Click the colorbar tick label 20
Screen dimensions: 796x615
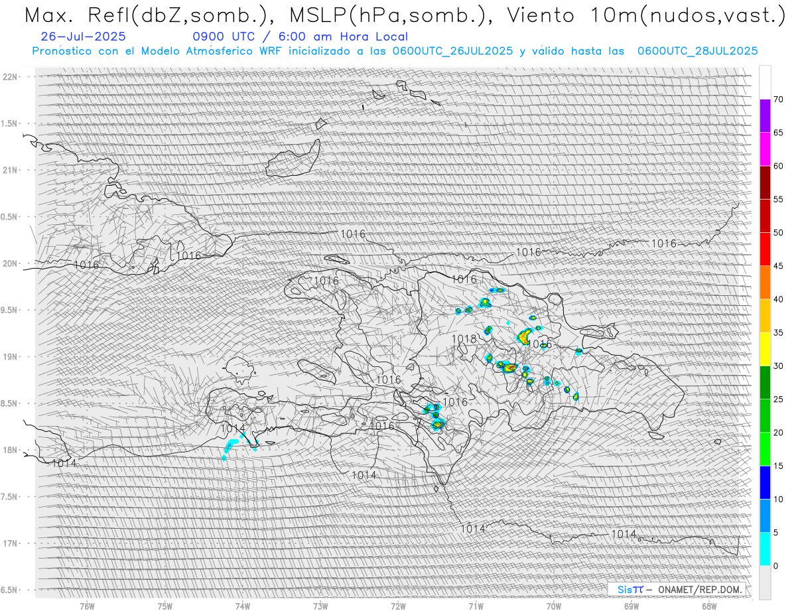(x=778, y=433)
